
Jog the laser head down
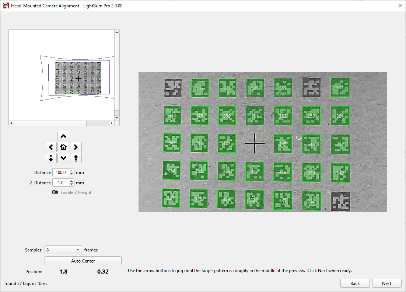(x=63, y=158)
